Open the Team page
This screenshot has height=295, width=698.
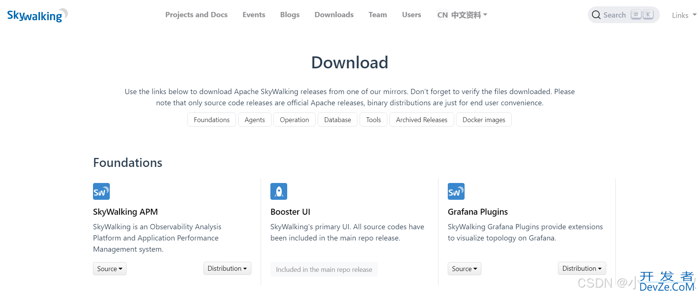click(378, 15)
